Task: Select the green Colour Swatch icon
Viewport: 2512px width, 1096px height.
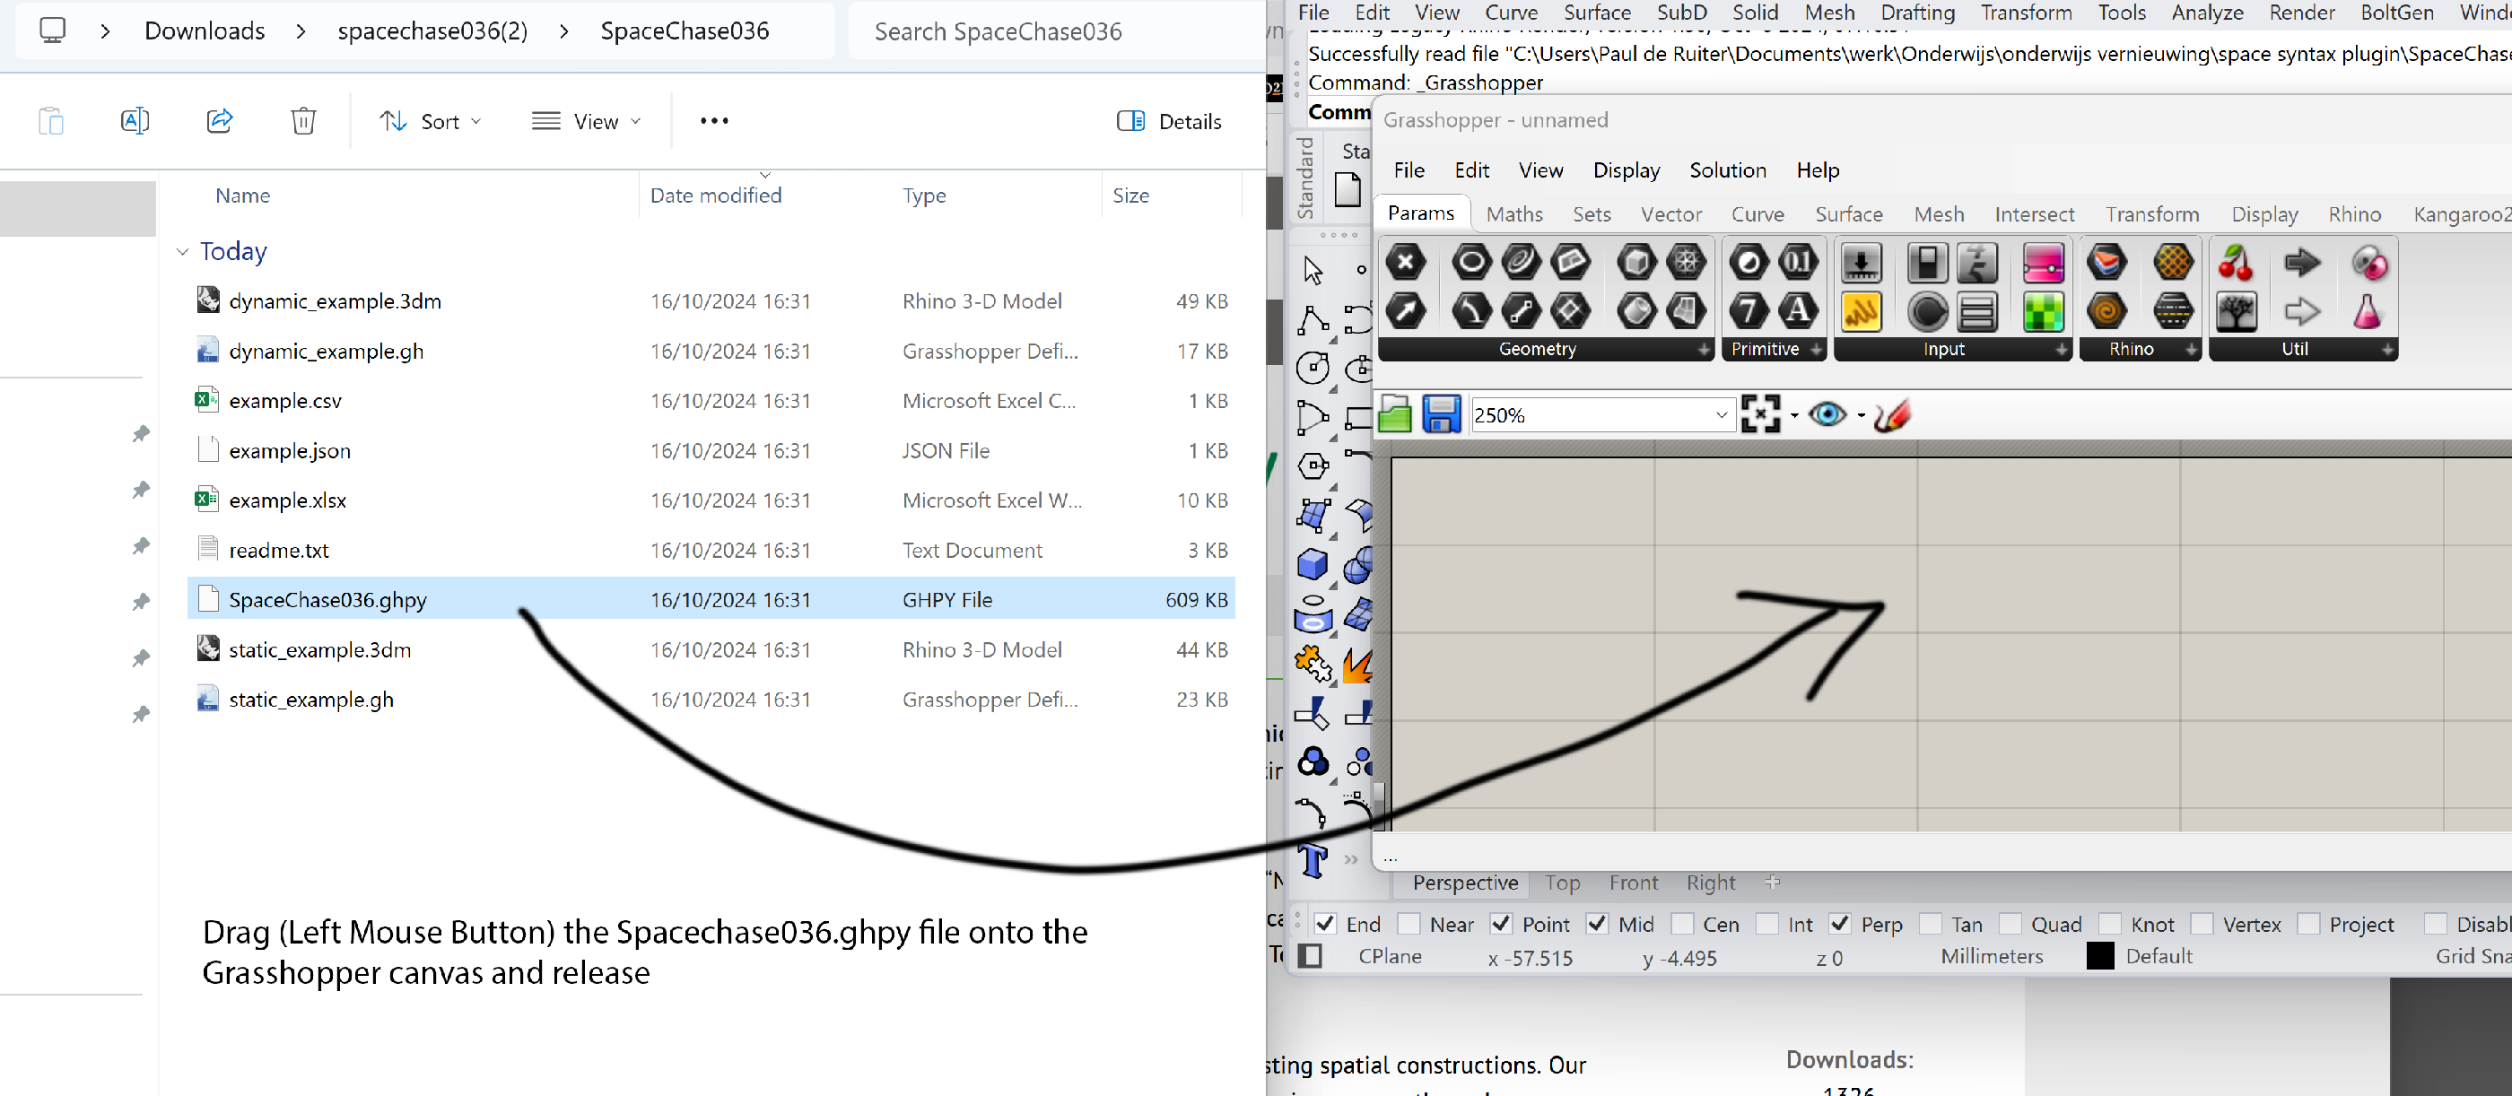Action: [2043, 311]
